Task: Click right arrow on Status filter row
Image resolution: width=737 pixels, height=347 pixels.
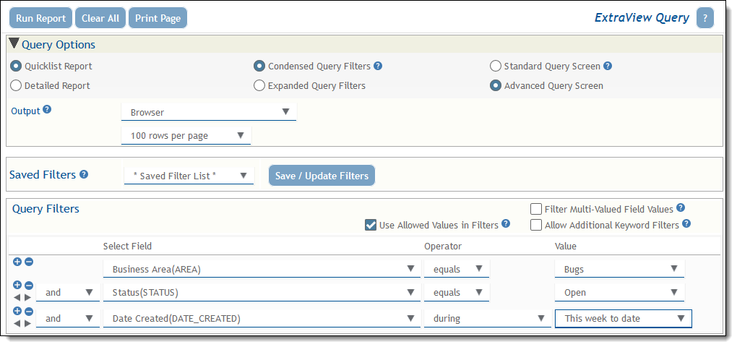Action: [x=28, y=297]
